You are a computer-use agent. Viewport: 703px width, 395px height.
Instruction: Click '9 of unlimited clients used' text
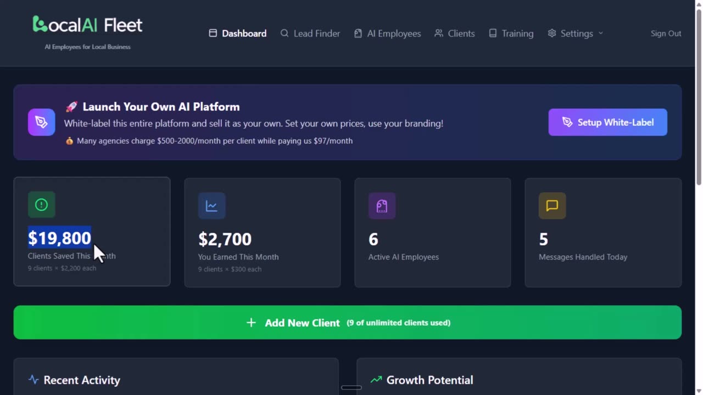click(x=399, y=323)
